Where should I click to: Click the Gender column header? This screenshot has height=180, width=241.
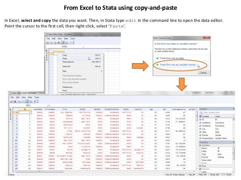97,109
